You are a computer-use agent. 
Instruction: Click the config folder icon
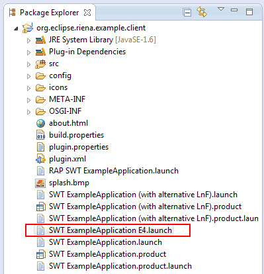[x=40, y=76]
